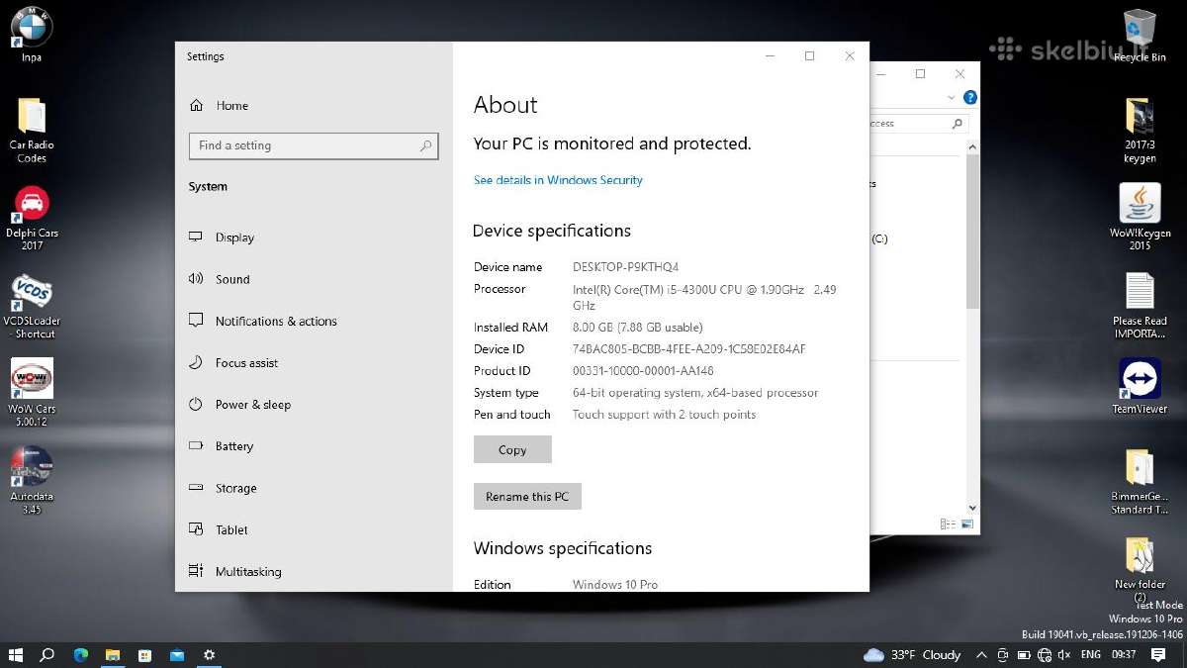Open the Windows Start menu
Image resolution: width=1187 pixels, height=668 pixels.
coord(16,655)
